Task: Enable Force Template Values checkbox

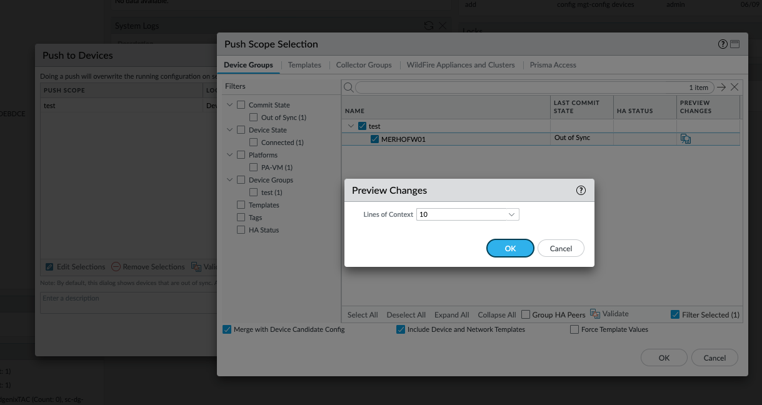Action: 574,329
